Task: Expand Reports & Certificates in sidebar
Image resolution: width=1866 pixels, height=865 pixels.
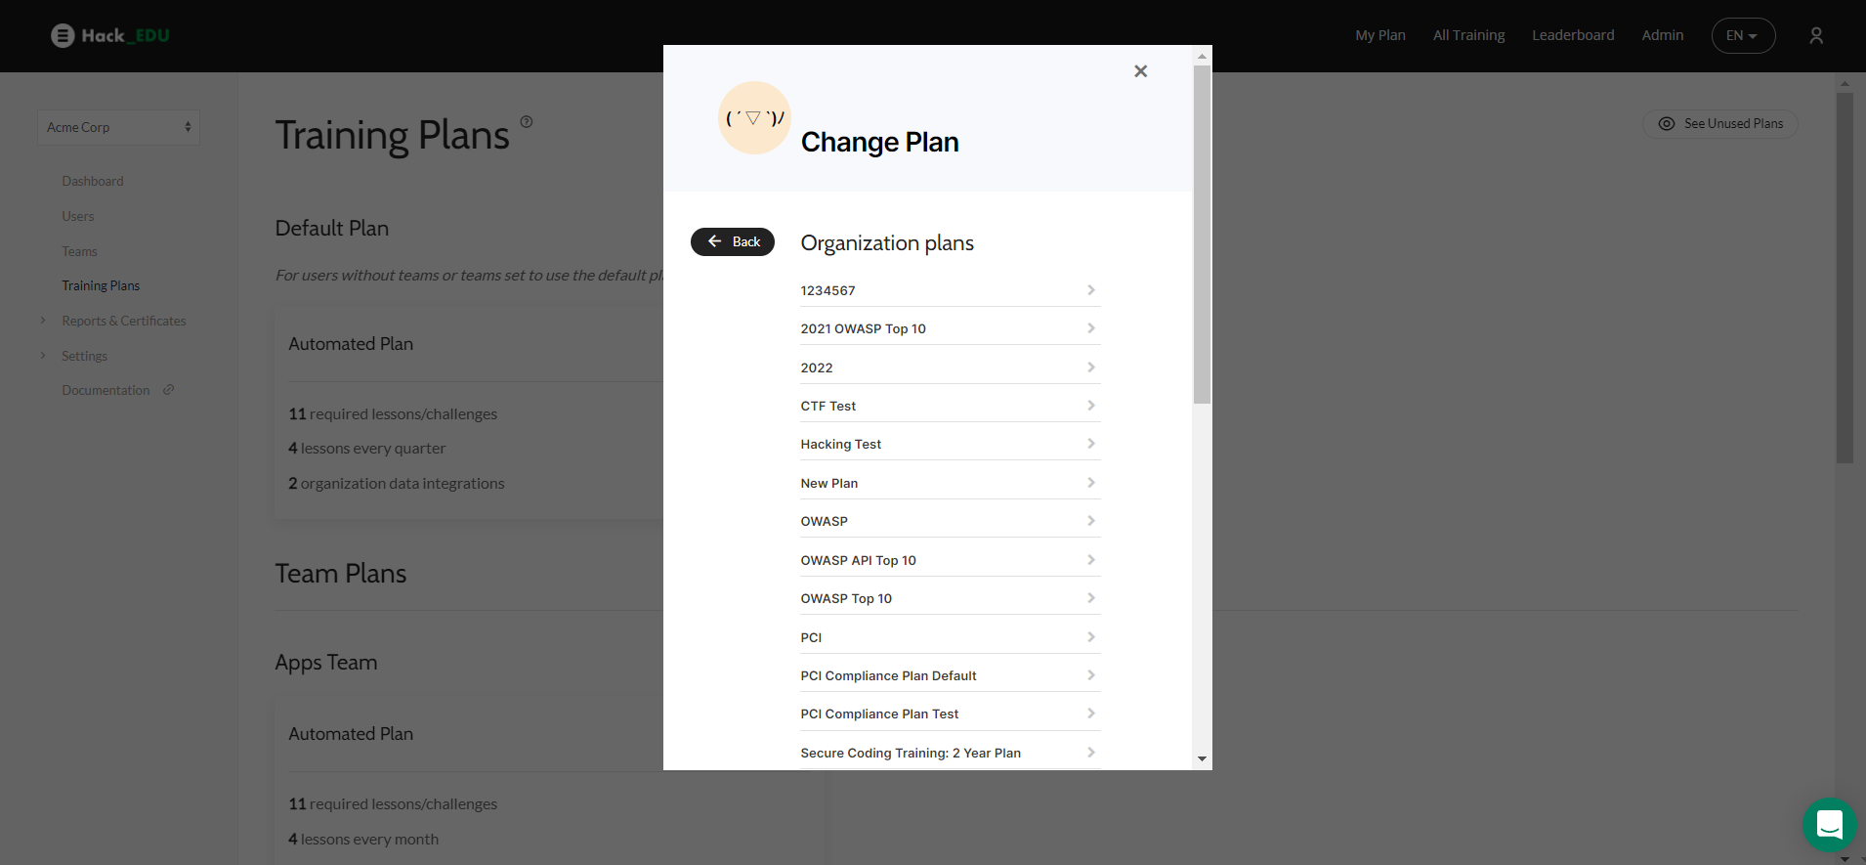Action: coord(43,321)
